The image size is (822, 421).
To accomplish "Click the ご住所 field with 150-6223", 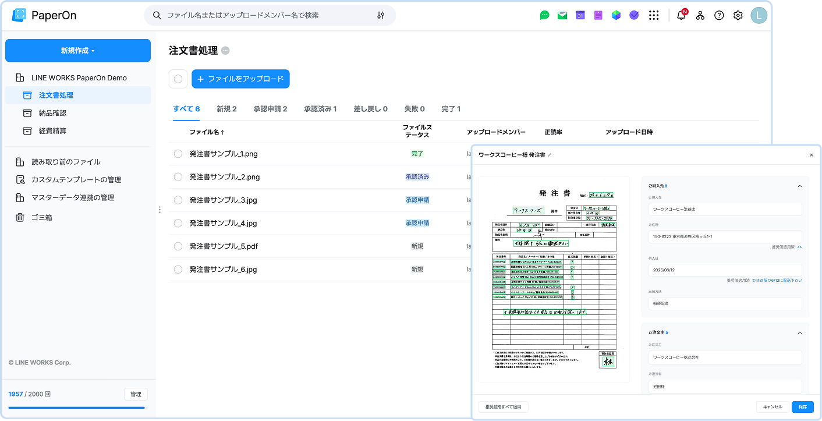I will (x=725, y=237).
